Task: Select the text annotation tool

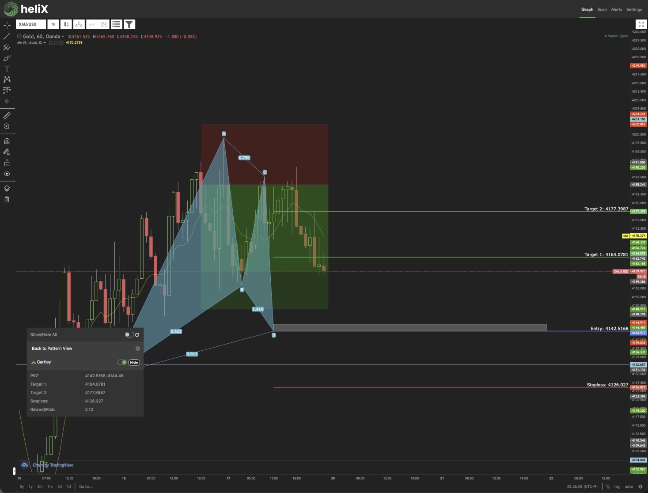Action: 7,68
